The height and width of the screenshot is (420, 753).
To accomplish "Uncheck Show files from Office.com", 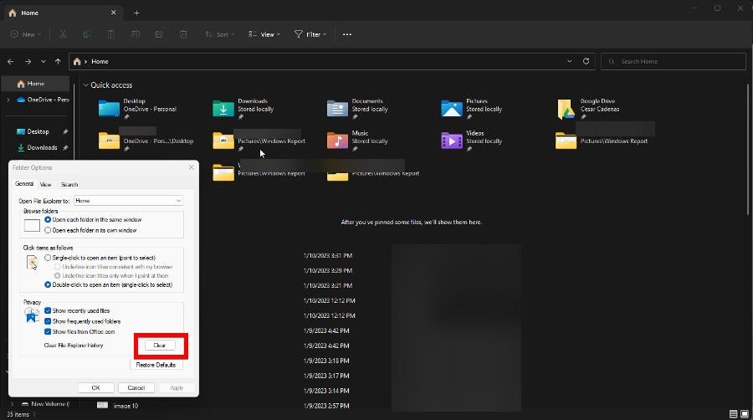I will [x=48, y=331].
